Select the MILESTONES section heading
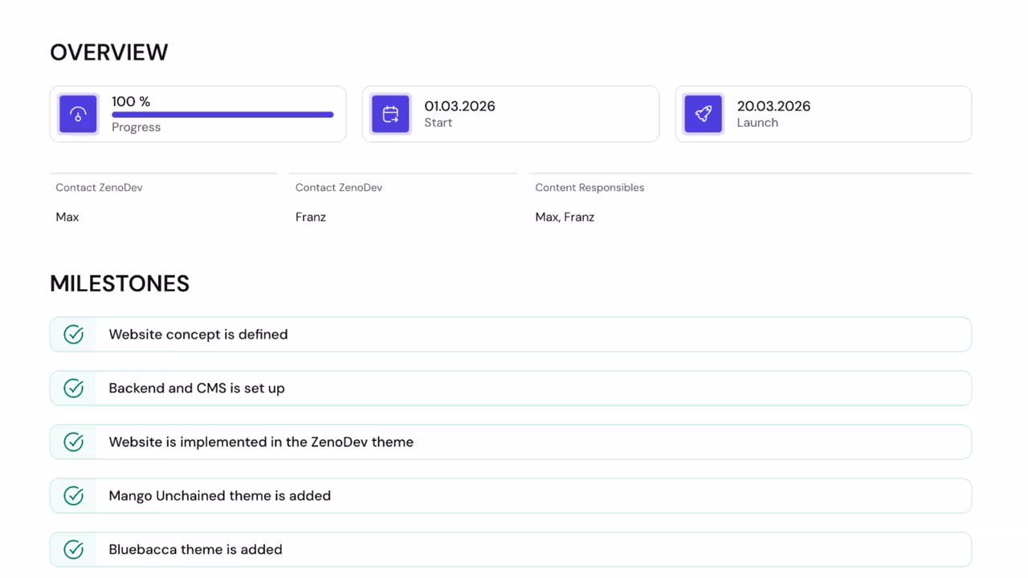This screenshot has width=1028, height=578. point(119,283)
